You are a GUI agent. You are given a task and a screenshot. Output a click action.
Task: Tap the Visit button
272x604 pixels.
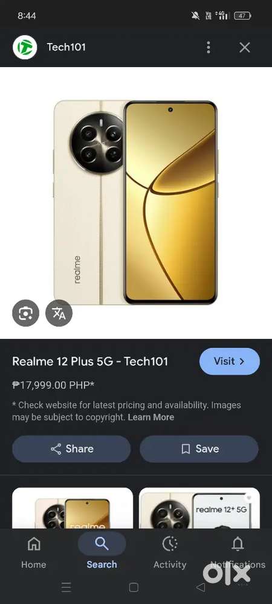tap(230, 361)
